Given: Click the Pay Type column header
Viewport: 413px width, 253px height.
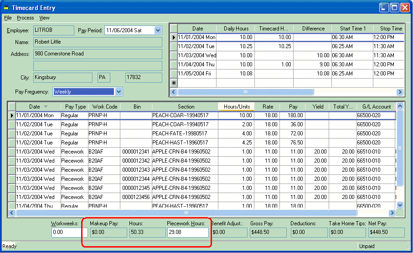Looking at the screenshot, I should (75, 107).
